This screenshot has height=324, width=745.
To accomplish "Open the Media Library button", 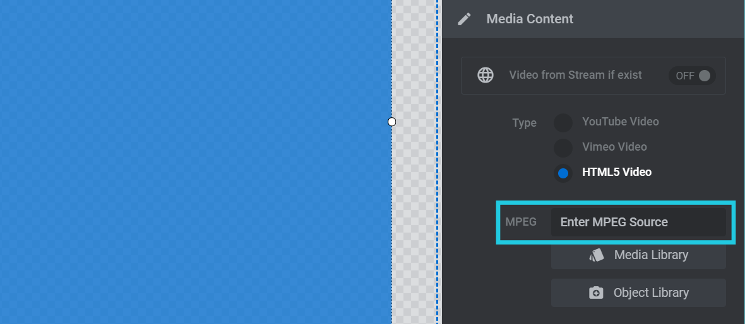I will [x=638, y=255].
